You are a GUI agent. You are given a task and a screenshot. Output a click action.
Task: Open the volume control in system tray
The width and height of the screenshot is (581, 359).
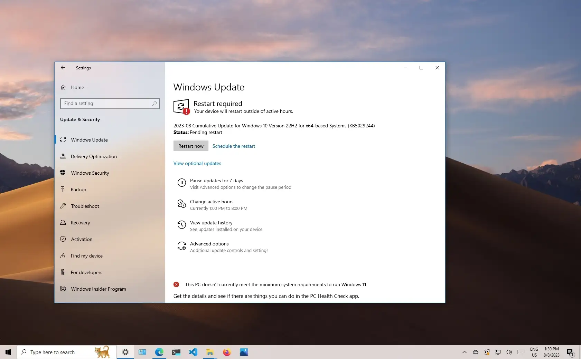508,352
